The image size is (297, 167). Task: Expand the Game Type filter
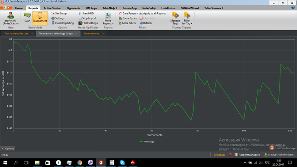tap(128, 18)
